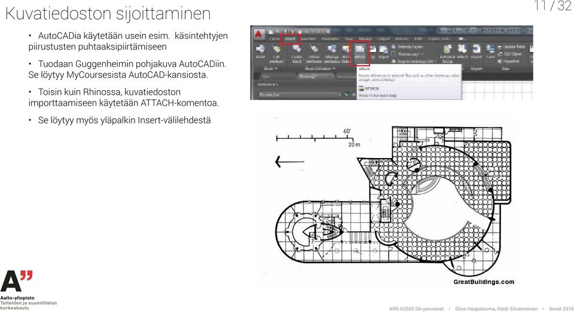The width and height of the screenshot is (574, 312).
Task: Open the AutoCAD application menu (red A)
Action: pos(259,35)
